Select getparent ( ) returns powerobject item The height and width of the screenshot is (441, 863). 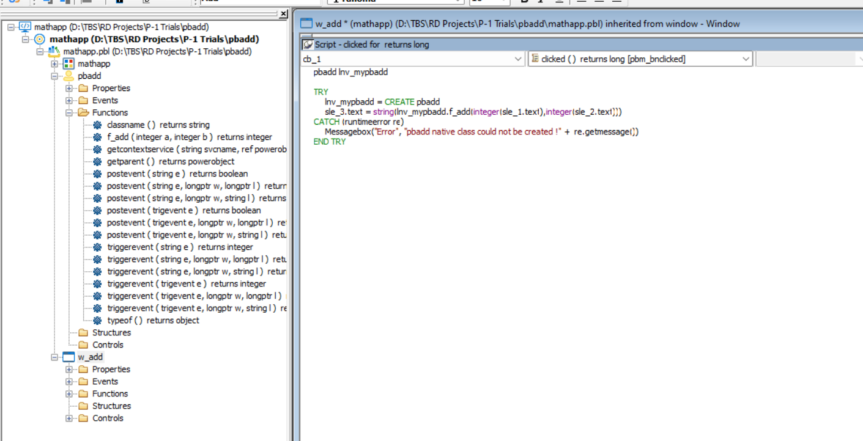pyautogui.click(x=170, y=161)
